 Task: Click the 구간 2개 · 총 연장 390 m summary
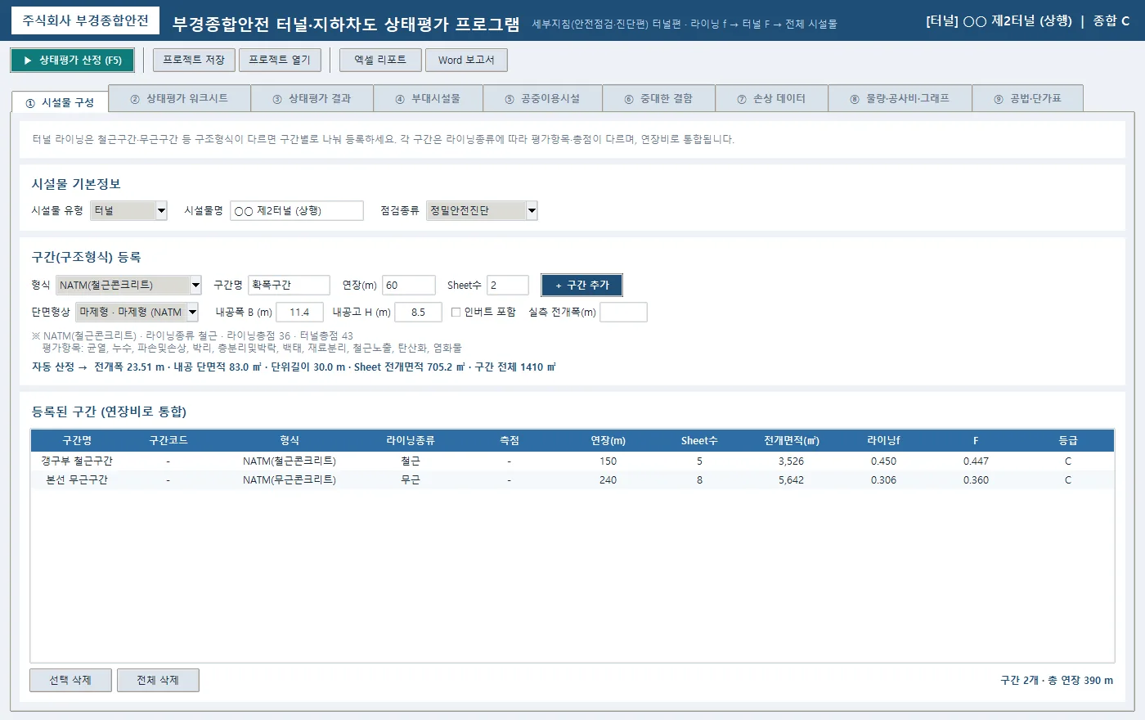coord(1057,680)
